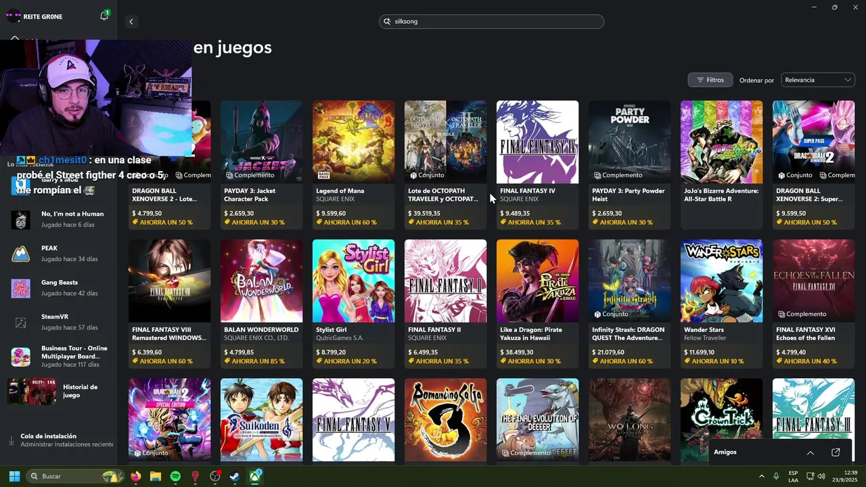Launch Firefox from the taskbar

pos(135,476)
